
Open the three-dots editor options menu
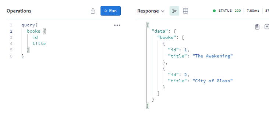[x=117, y=25]
